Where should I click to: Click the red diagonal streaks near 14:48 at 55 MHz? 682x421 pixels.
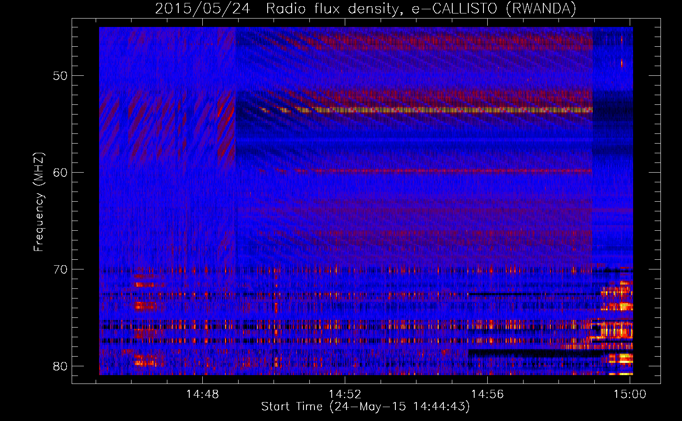(227, 126)
